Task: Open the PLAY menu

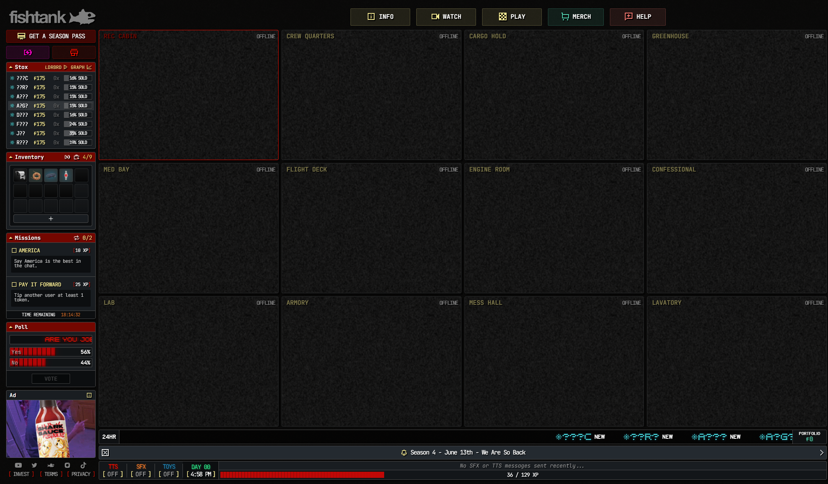Action: pos(512,17)
